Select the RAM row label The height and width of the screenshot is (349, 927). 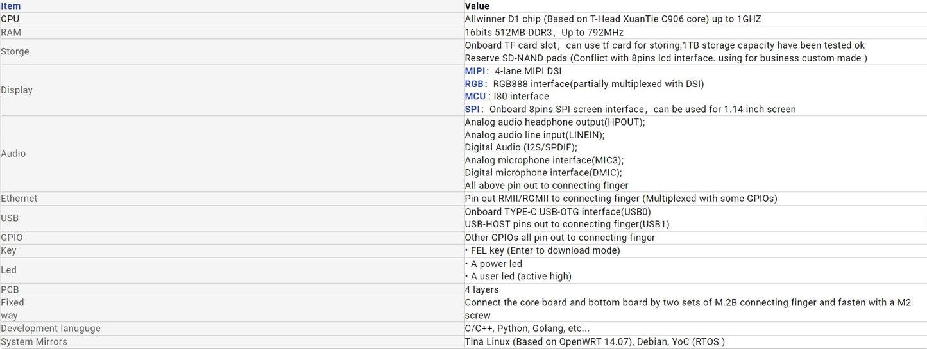[11, 32]
